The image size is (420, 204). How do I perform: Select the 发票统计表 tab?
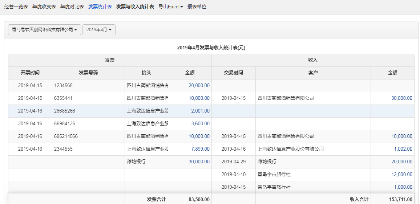coord(100,7)
